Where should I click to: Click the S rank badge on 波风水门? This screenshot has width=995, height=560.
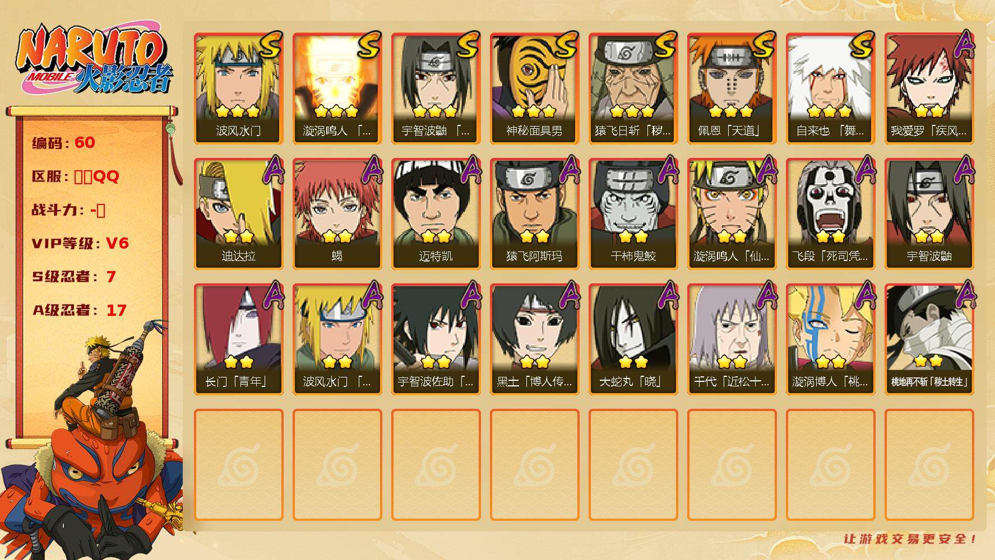coord(270,45)
